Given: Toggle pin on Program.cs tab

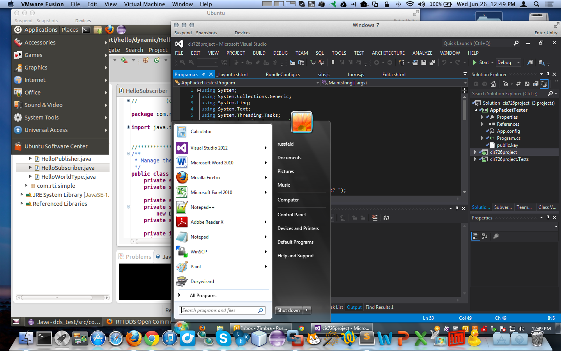Looking at the screenshot, I should tap(204, 74).
